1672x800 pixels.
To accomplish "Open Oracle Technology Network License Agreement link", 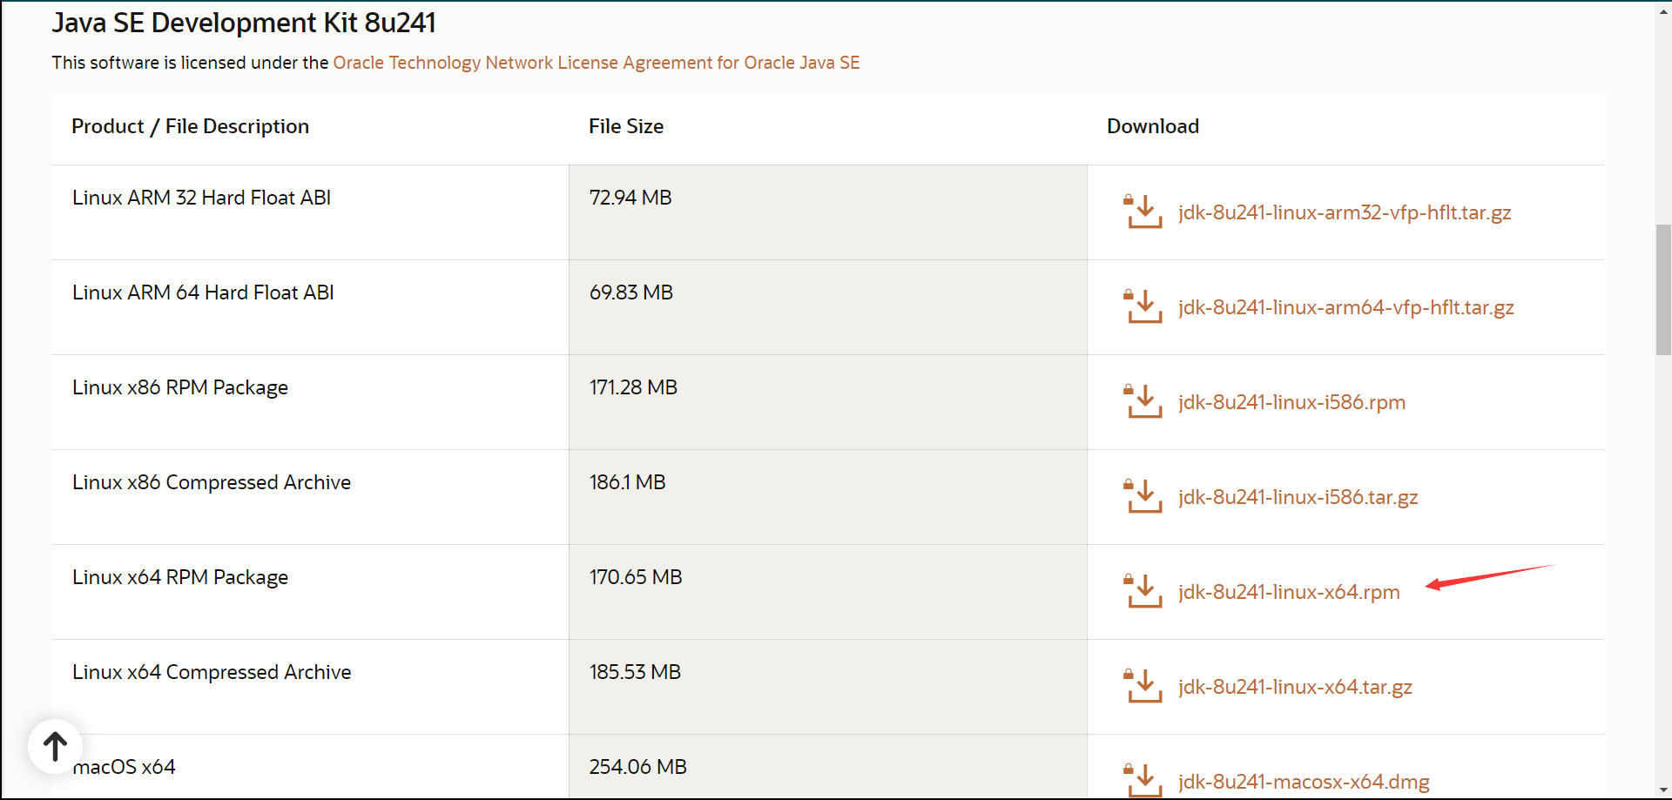I will pyautogui.click(x=596, y=63).
